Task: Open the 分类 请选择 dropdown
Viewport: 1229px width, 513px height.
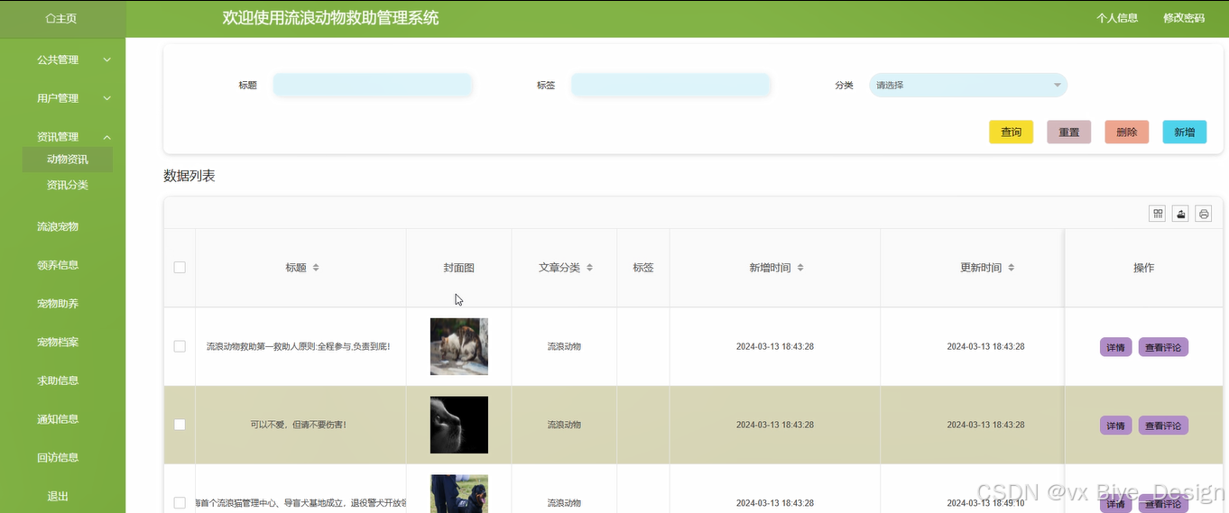Action: point(968,85)
